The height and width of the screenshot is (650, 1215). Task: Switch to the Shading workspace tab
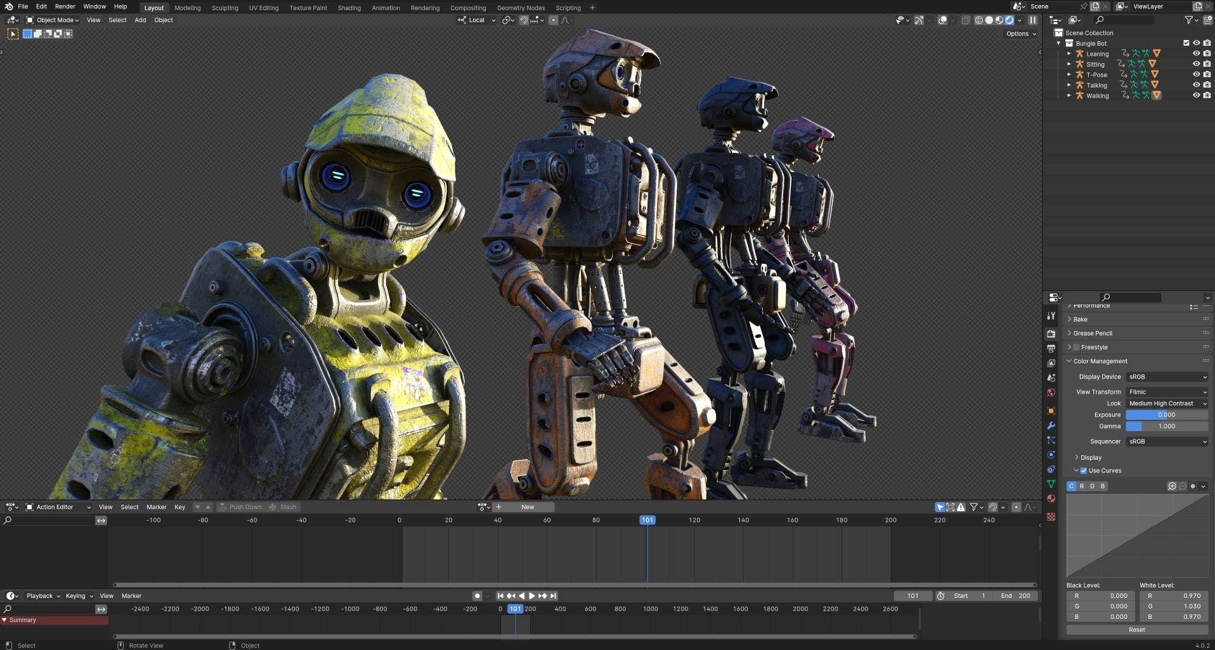tap(349, 8)
